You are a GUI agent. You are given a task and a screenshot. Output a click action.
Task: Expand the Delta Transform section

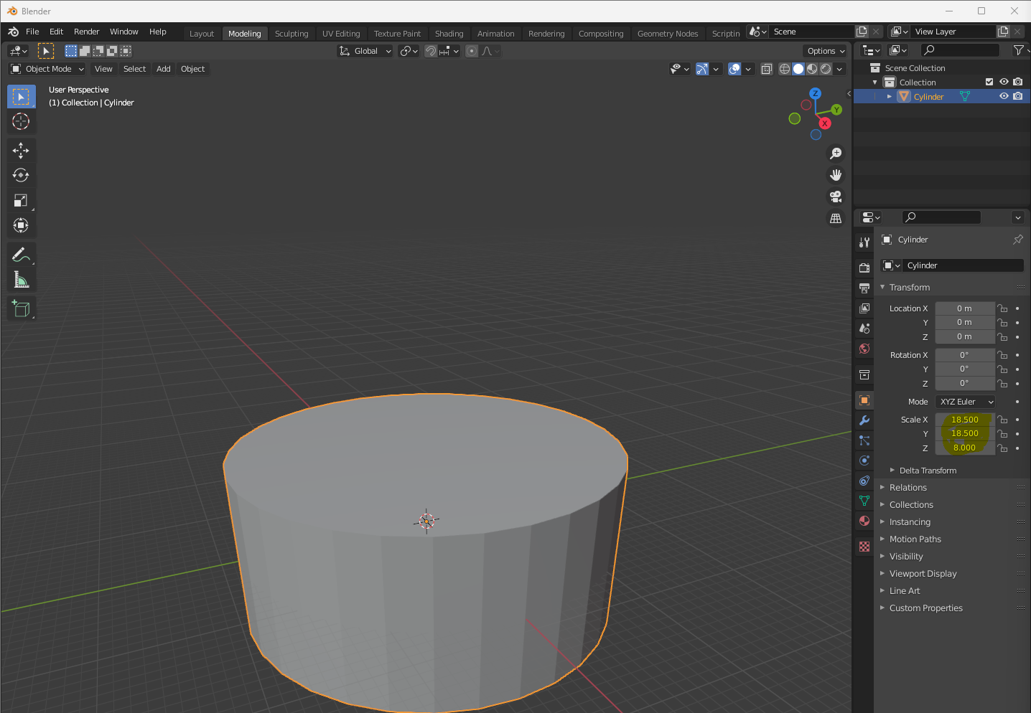[x=927, y=471]
